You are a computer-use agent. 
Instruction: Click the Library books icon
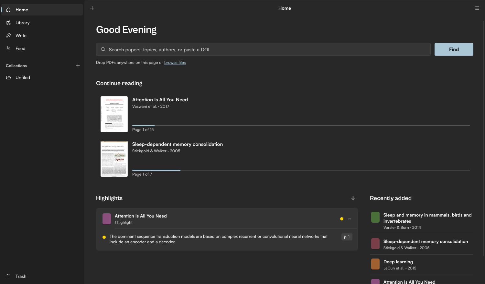click(8, 23)
